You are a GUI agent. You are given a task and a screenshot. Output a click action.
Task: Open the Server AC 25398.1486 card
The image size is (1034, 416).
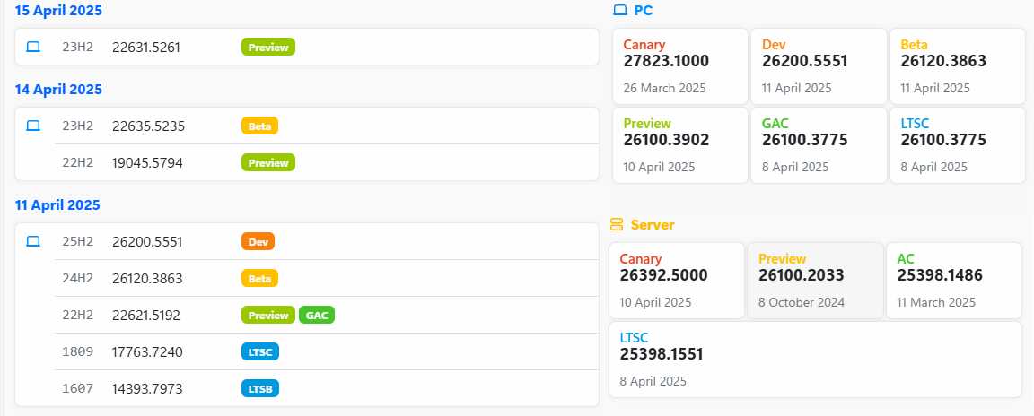[954, 281]
